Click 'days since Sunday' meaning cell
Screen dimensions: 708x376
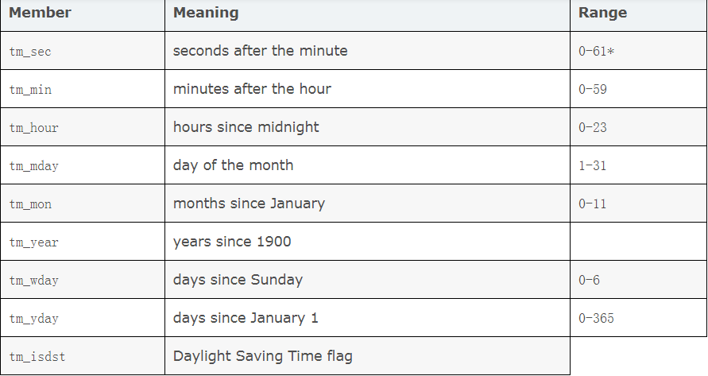tap(368, 279)
